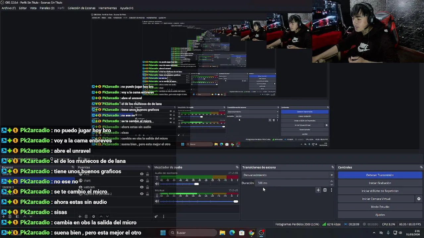424x238 pixels.
Task: Lock the VOZ source
Action: point(147,174)
